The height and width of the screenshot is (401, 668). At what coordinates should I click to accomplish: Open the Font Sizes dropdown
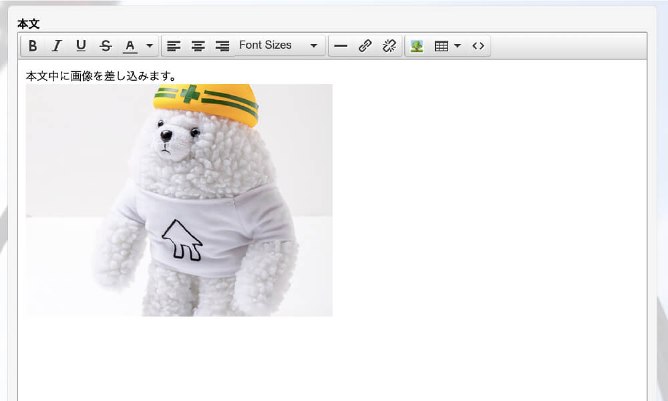pos(278,45)
